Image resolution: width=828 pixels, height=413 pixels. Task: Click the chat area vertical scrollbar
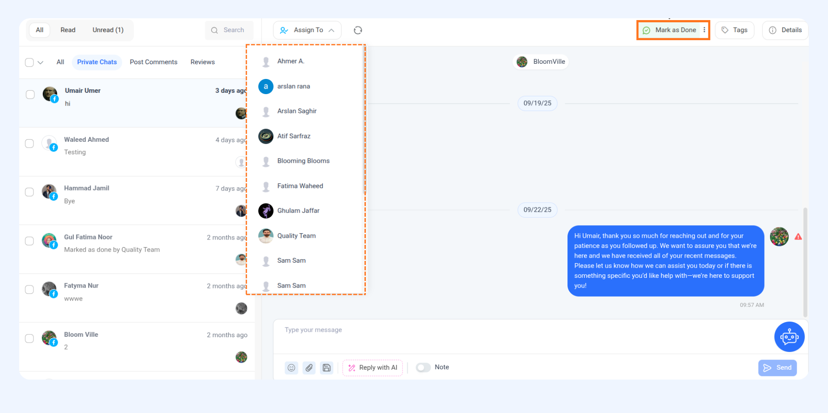(x=805, y=262)
